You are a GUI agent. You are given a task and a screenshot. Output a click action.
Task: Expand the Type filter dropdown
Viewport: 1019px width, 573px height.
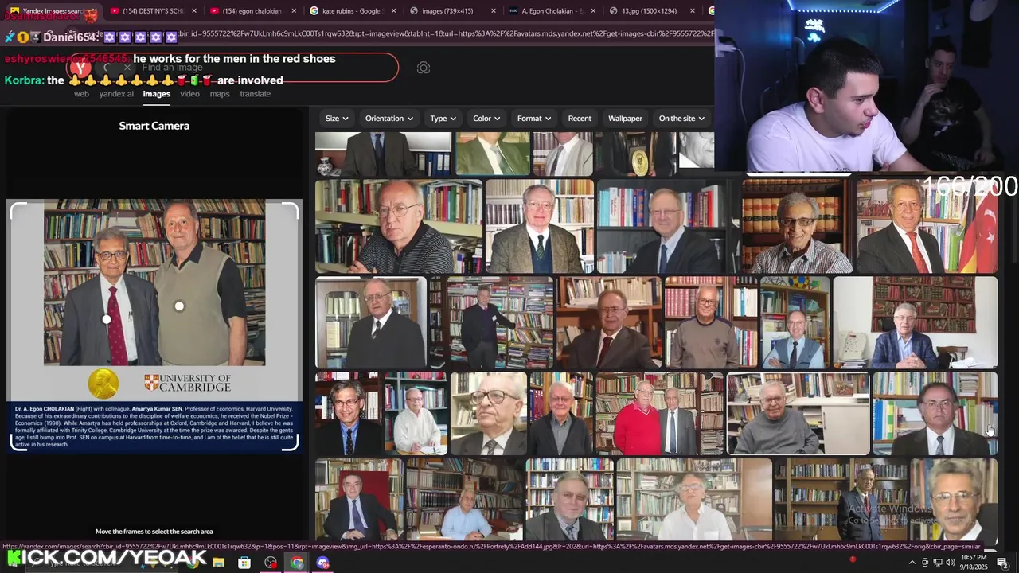pos(444,119)
